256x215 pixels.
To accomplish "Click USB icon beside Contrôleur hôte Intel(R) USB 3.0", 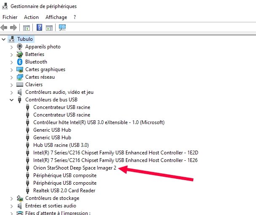I will [28, 122].
